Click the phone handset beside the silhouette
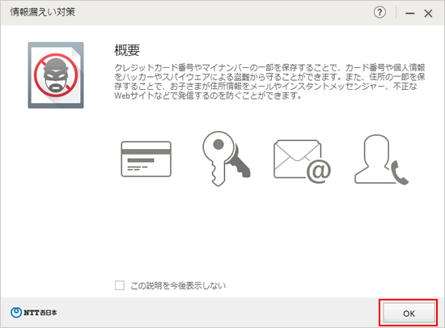 click(400, 172)
